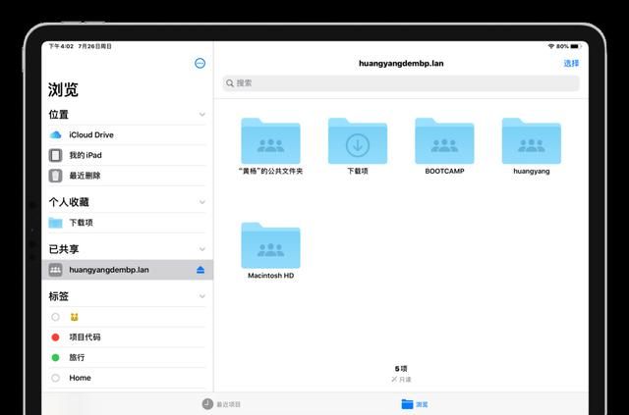This screenshot has width=629, height=415.
Task: Click the huangyangdembp.lan title text
Action: coord(401,64)
